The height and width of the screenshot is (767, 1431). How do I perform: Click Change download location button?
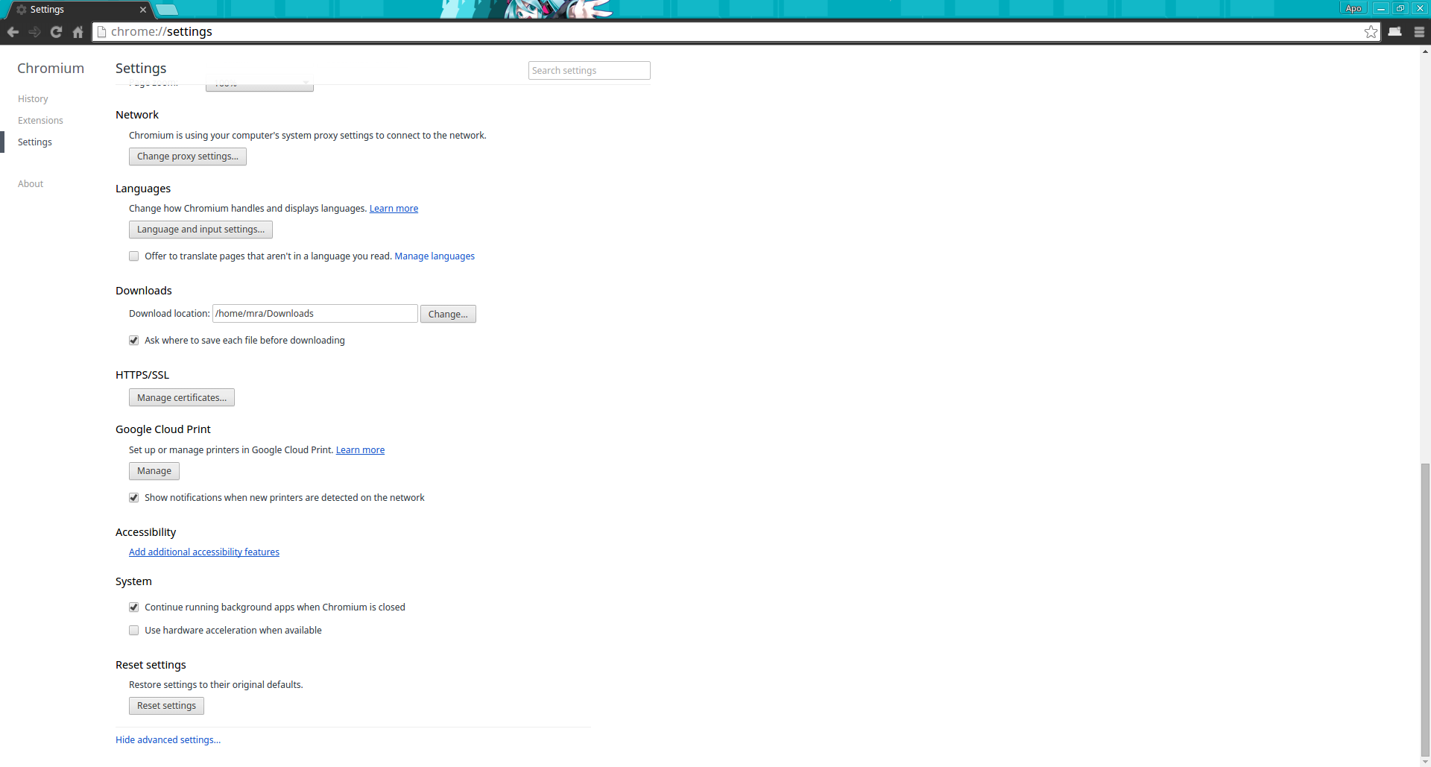click(x=448, y=314)
